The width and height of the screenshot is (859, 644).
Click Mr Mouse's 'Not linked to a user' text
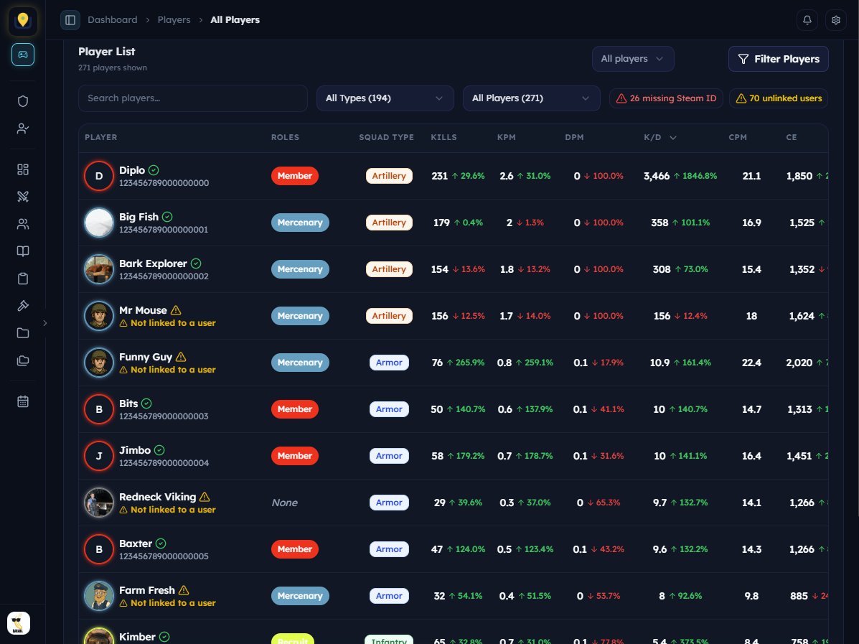pos(173,323)
